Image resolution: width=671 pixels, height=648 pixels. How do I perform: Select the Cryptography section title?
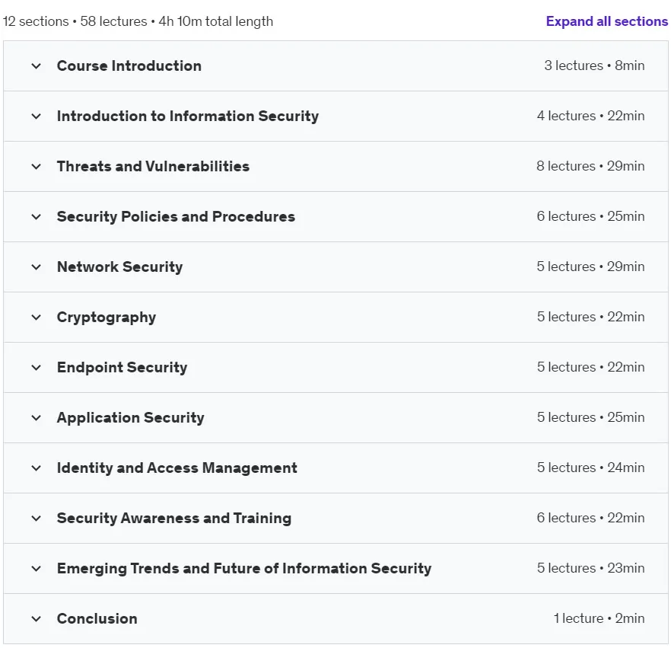point(107,318)
